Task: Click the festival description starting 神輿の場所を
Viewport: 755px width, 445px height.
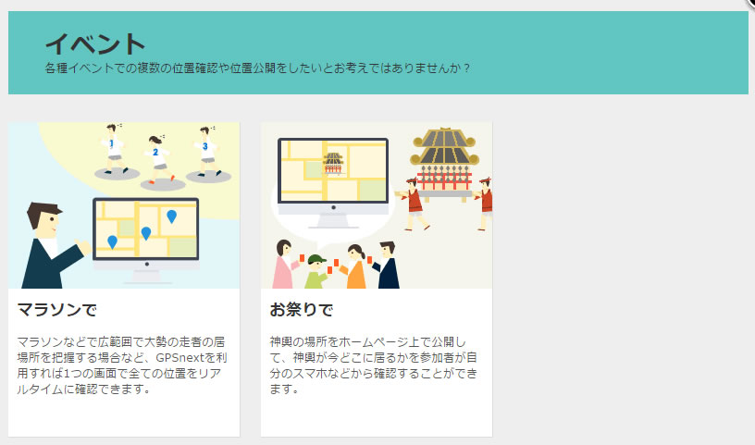Action: point(374,365)
